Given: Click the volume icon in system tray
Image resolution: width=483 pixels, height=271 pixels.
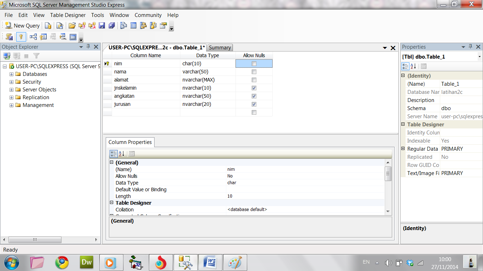Looking at the screenshot, I should click(x=388, y=263).
